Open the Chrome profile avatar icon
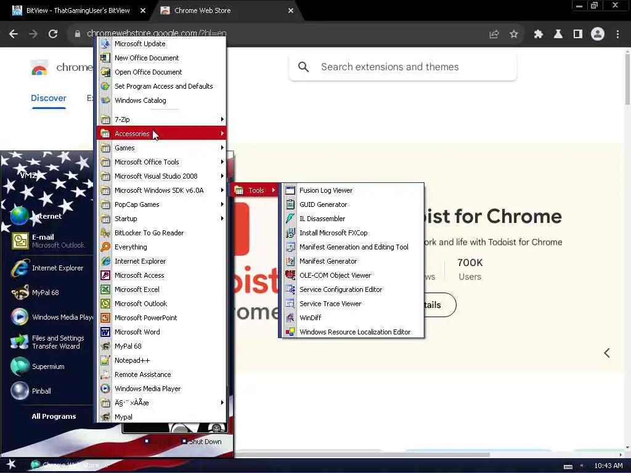 point(598,34)
